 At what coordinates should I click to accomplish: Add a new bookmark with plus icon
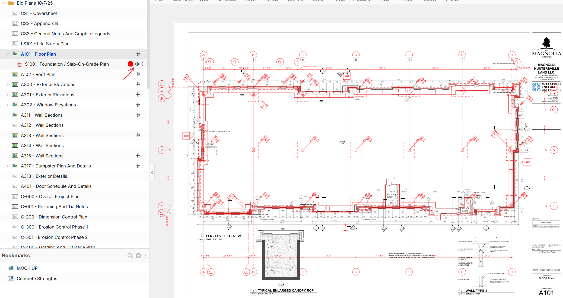[138, 255]
